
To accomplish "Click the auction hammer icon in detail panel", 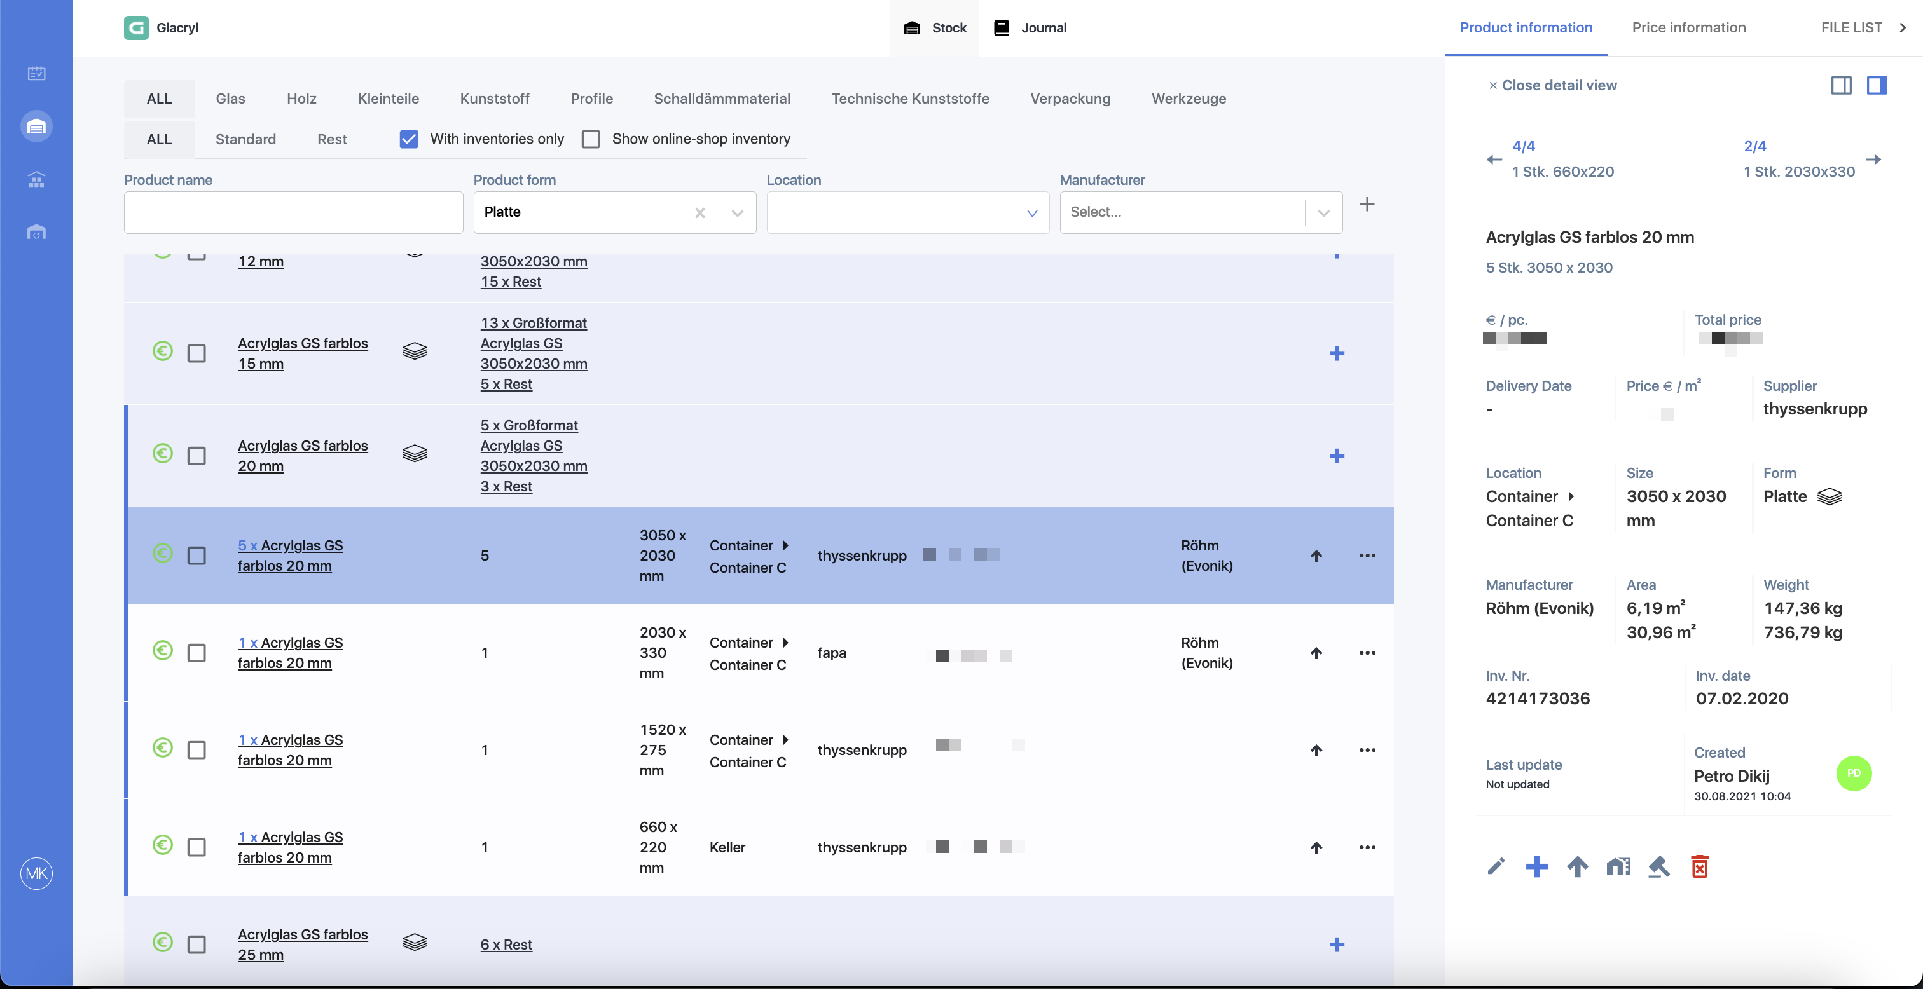I will [1658, 866].
